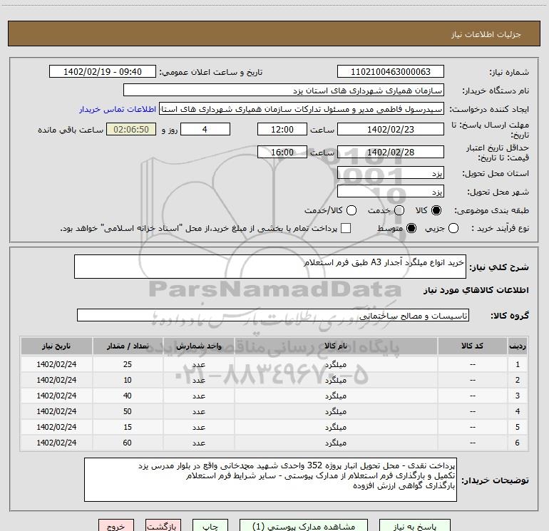The image size is (549, 531).
Task: Select the کالا/خدمت radio button
Action: [352, 210]
